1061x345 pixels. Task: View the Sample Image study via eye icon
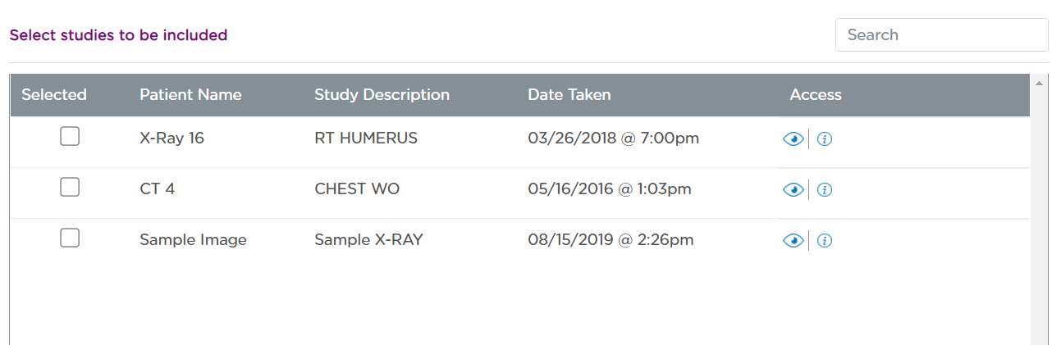point(793,241)
